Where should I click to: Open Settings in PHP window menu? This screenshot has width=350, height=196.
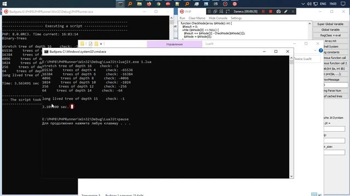(x=236, y=18)
